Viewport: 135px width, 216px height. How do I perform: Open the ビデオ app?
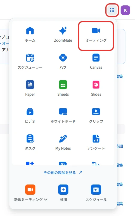30,115
